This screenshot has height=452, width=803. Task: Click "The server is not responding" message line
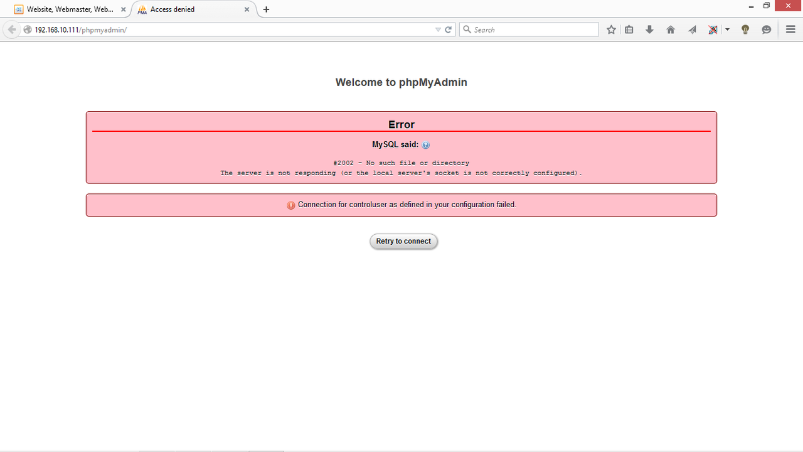click(401, 173)
